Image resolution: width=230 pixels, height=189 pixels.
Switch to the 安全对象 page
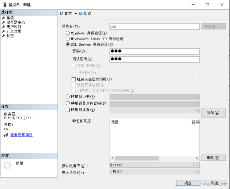pos(14,31)
